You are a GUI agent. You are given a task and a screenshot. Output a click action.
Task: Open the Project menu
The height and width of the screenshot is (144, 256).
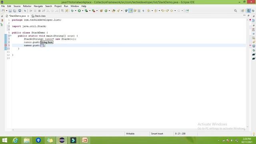[x=58, y=6]
